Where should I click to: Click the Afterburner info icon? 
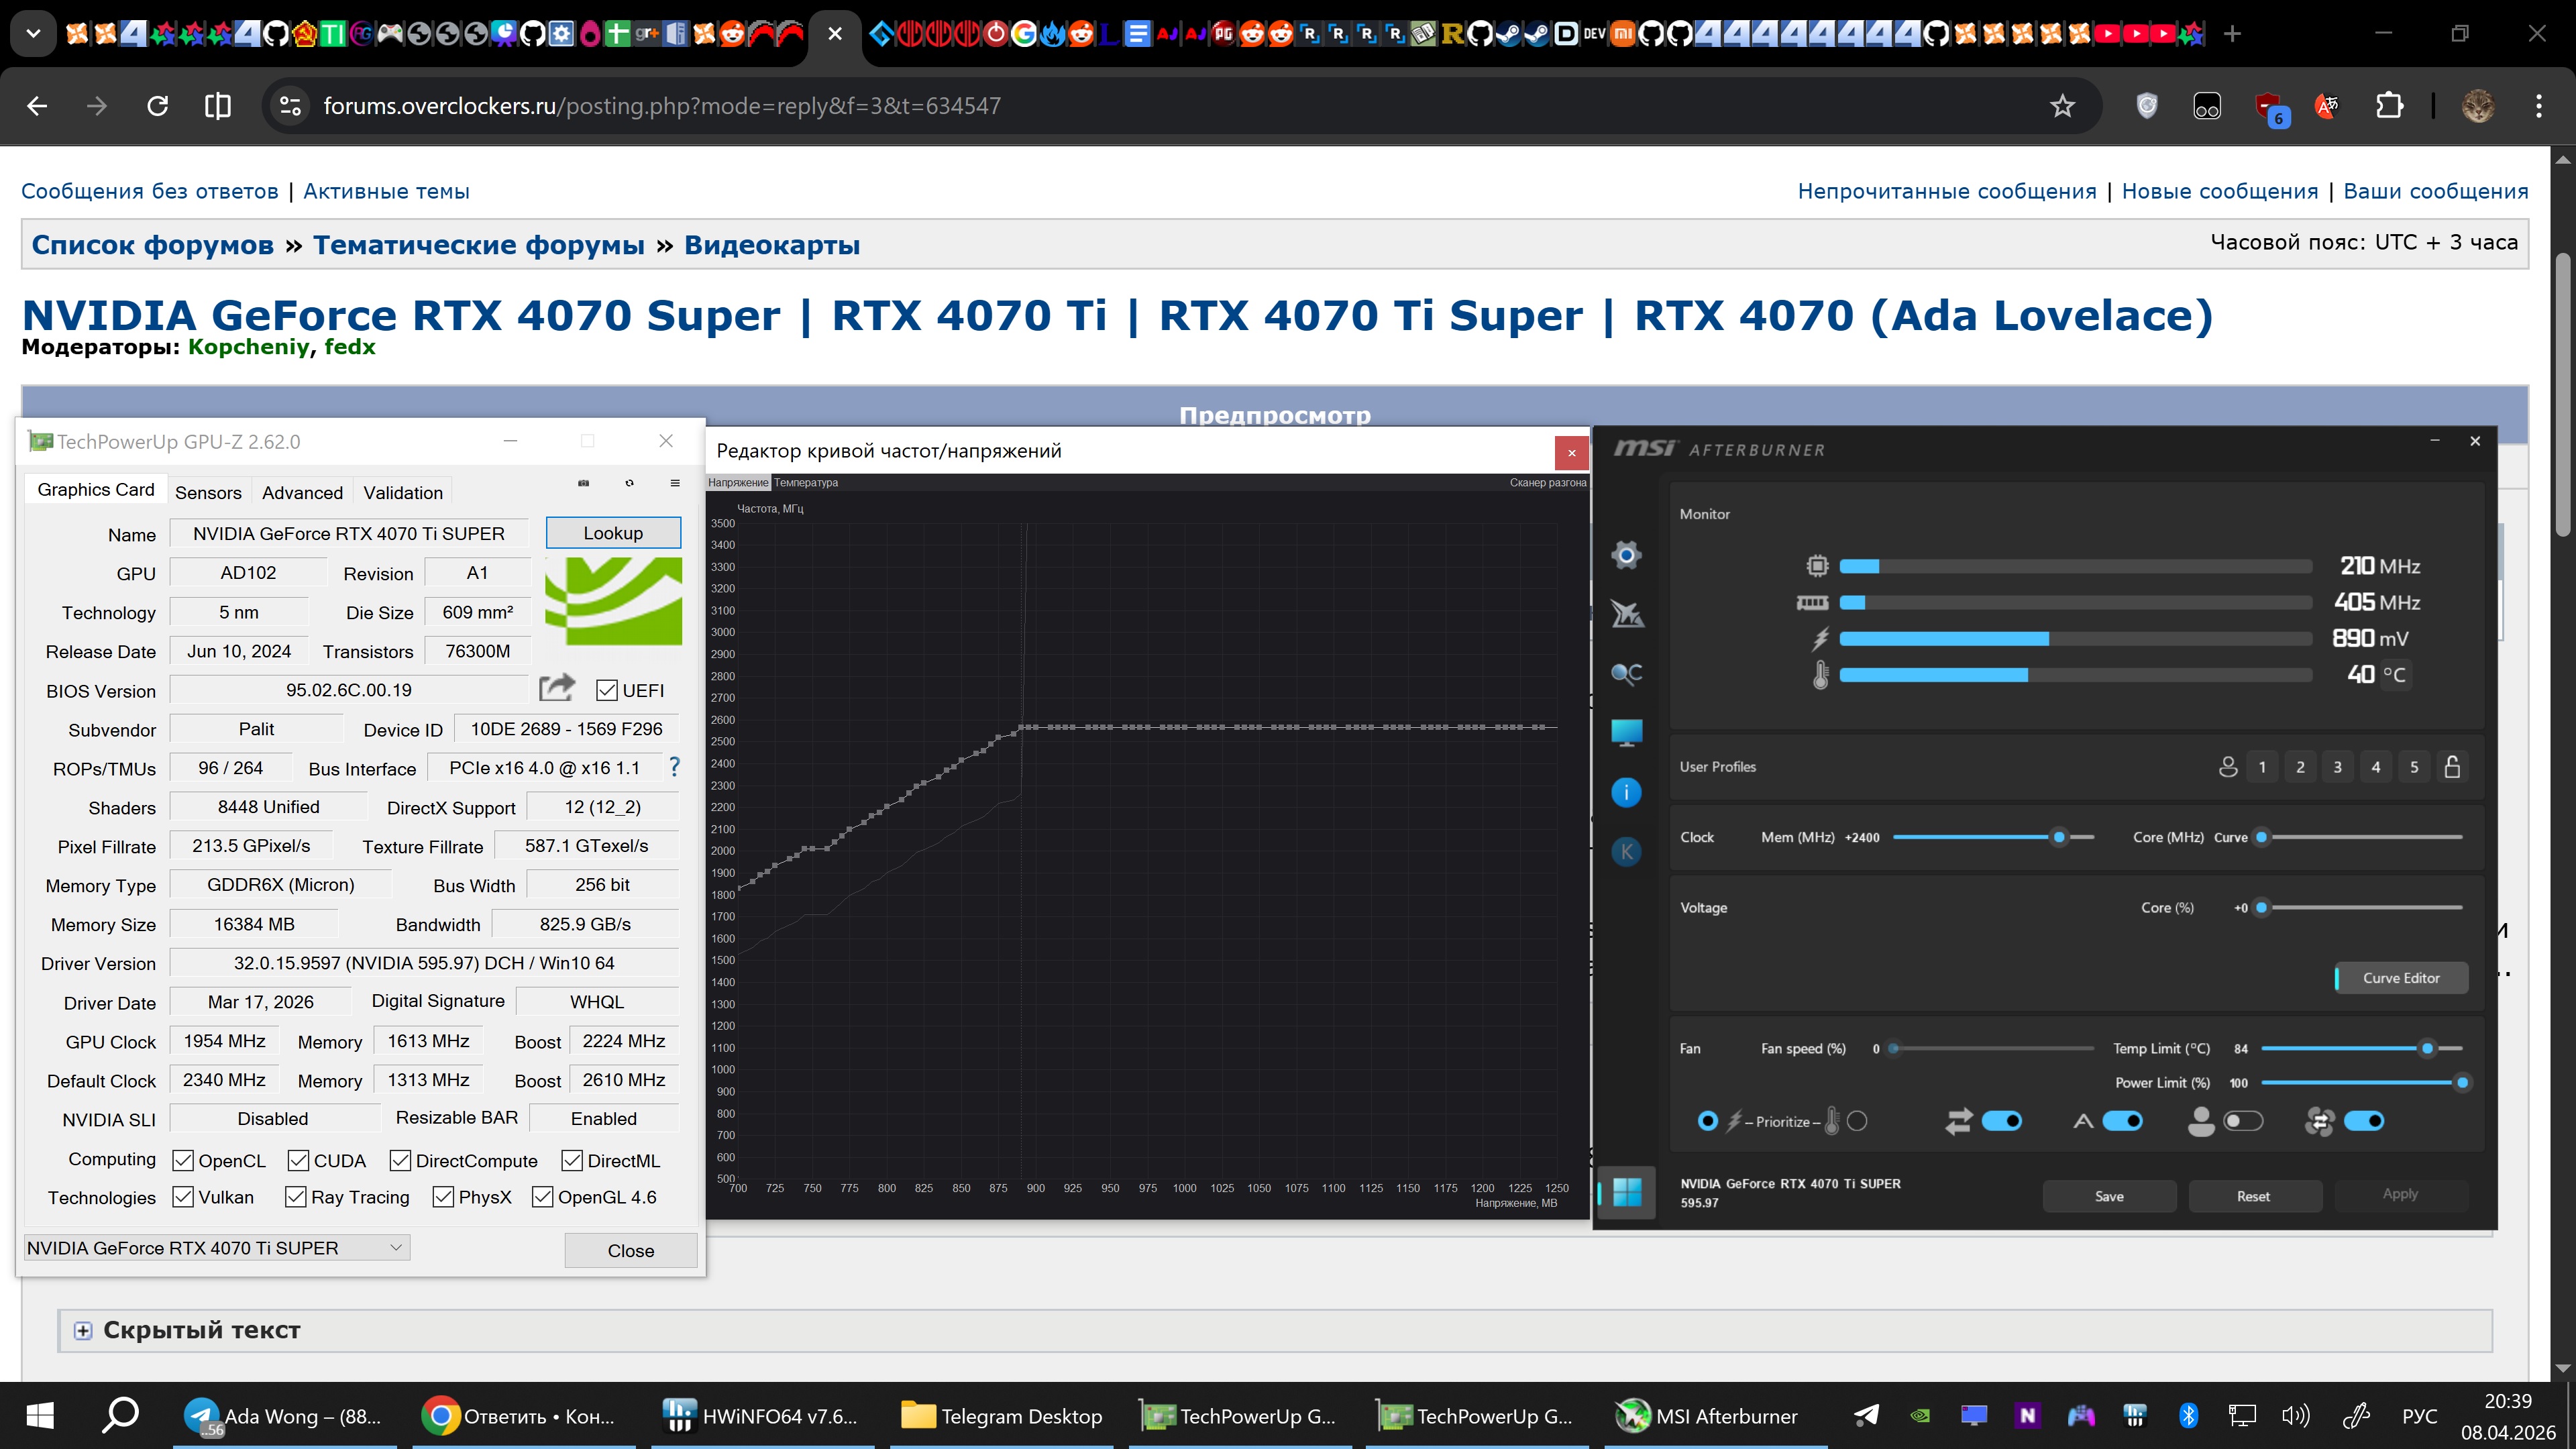[x=1626, y=793]
